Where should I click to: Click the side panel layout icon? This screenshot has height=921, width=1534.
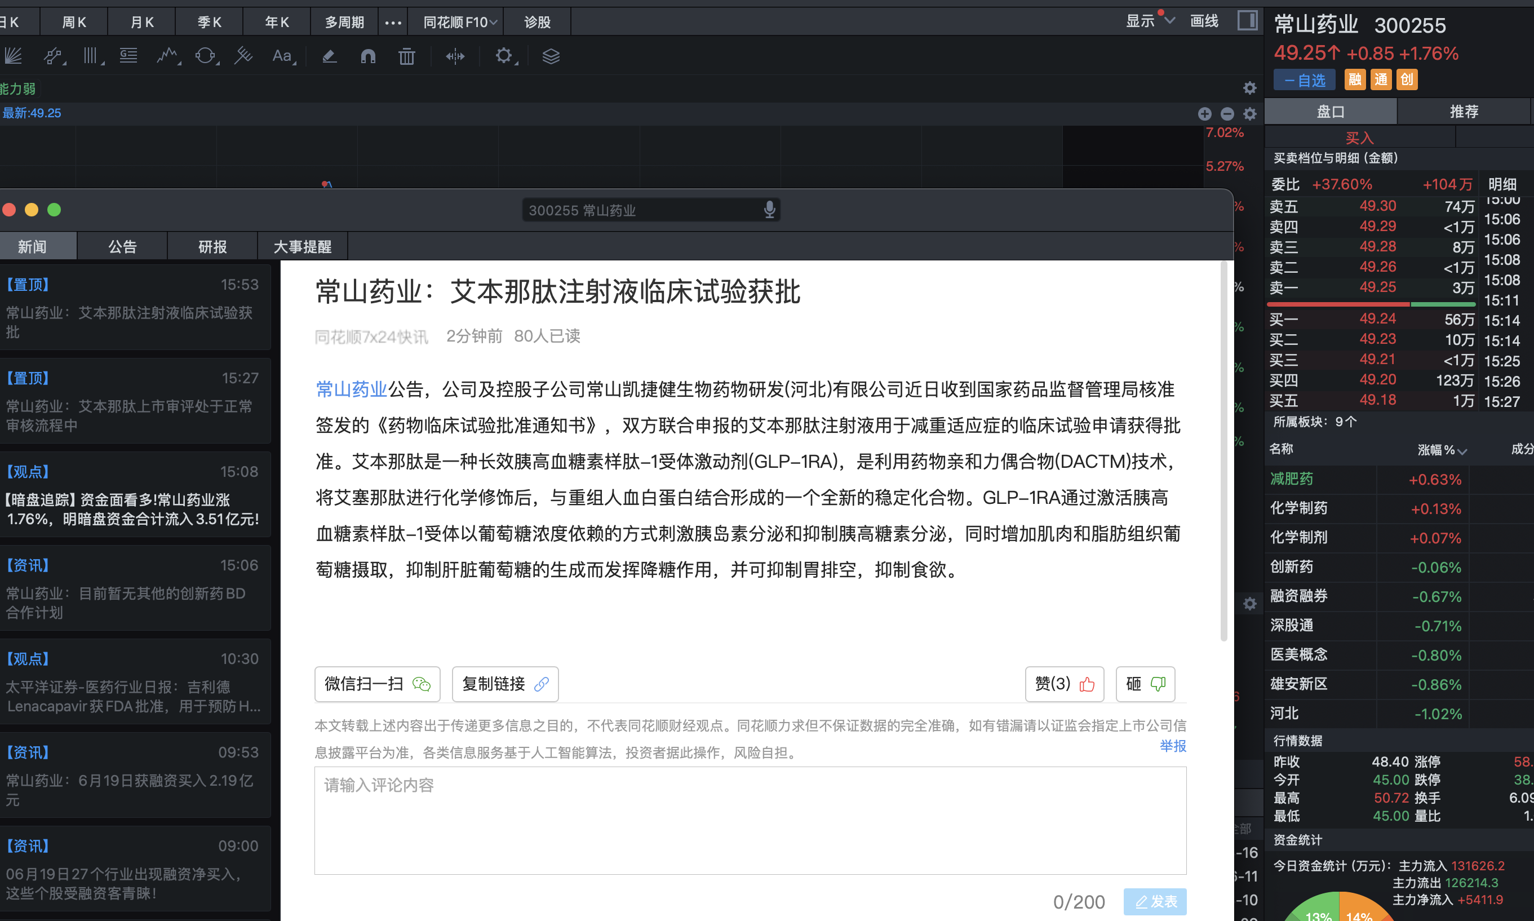click(1247, 20)
